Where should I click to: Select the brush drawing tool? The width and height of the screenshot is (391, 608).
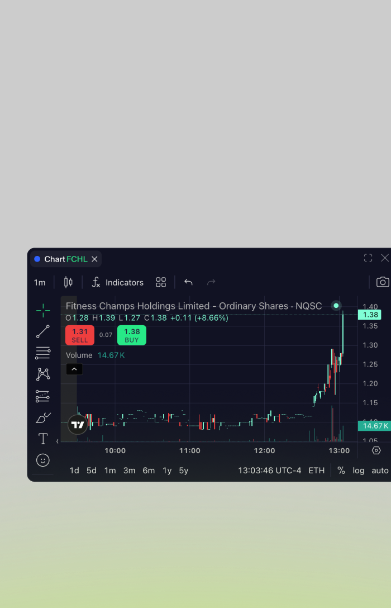click(x=43, y=417)
